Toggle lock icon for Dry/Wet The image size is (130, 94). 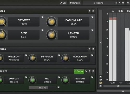pyautogui.click(x=42, y=17)
